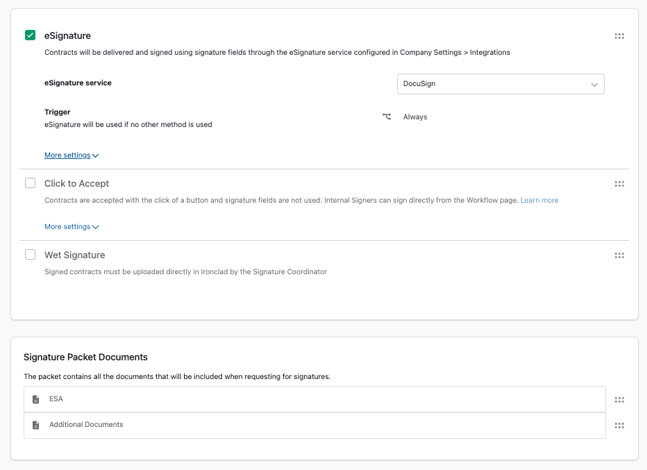This screenshot has height=470, width=647.
Task: Open the Learn more link for Click to Accept
Action: pos(539,200)
